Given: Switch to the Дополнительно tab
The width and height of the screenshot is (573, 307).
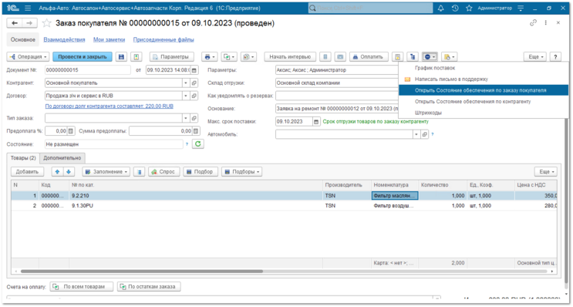Looking at the screenshot, I should click(x=62, y=158).
